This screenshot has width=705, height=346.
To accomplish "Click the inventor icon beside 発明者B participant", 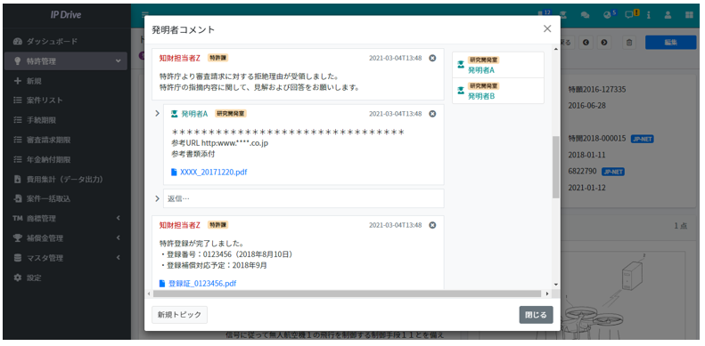I will 461,91.
